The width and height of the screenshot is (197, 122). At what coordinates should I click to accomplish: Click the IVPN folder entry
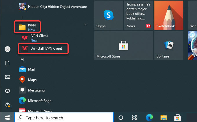[27, 27]
